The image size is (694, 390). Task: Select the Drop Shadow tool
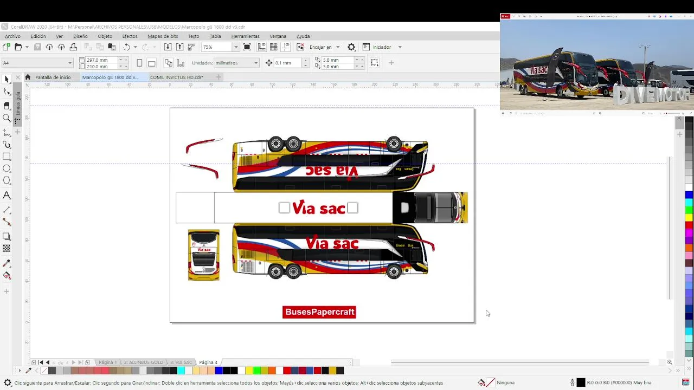tap(7, 236)
